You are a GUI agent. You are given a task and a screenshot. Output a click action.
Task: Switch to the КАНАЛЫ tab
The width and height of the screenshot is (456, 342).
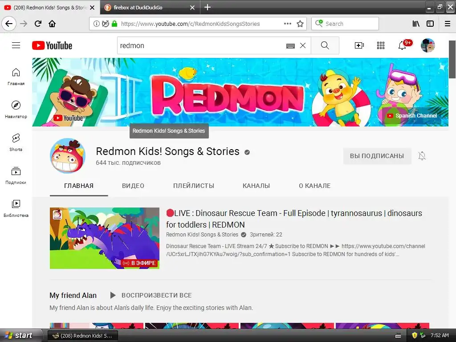(x=256, y=186)
